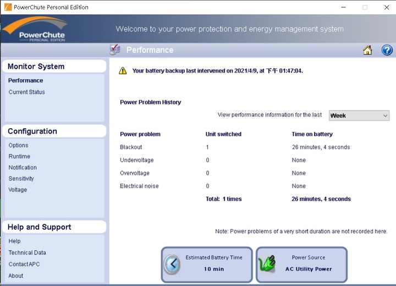This screenshot has width=396, height=286.
Task: Click the Estimated Battery Time 10 min panel
Action: [x=207, y=265]
